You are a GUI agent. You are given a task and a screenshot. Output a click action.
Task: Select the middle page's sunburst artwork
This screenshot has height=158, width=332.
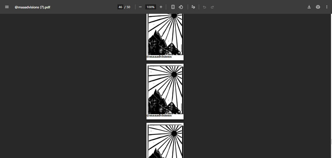click(165, 89)
